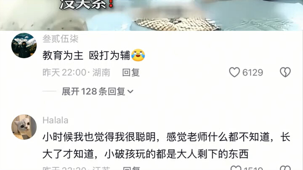Open the 叁贰伍柒 user avatar

24,45
